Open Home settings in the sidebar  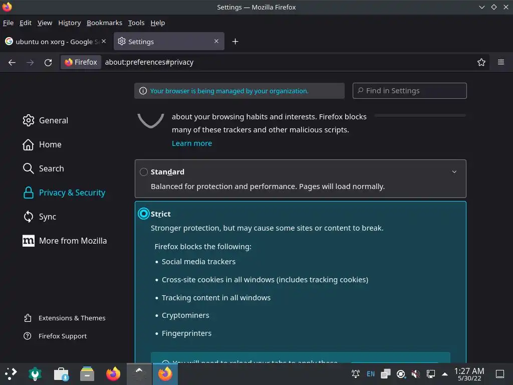tap(42, 144)
